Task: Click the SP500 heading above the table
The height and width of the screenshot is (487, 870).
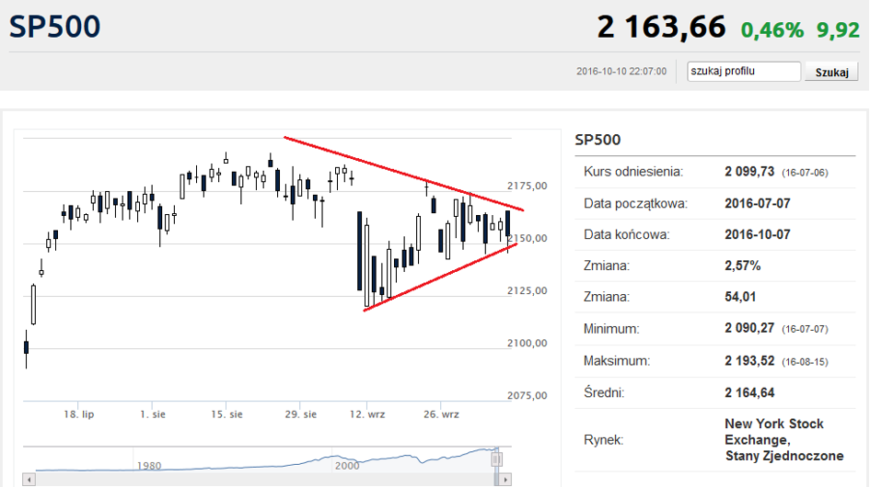Action: tap(597, 140)
